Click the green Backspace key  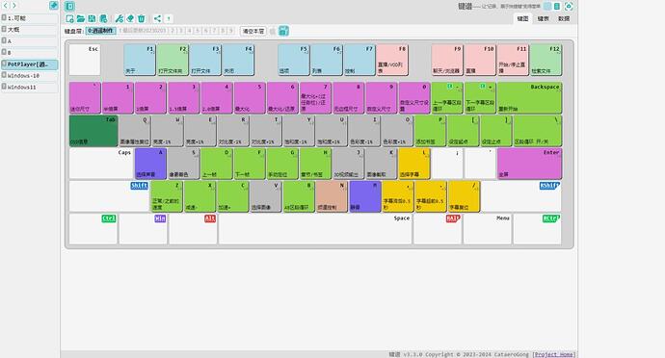[x=530, y=98]
